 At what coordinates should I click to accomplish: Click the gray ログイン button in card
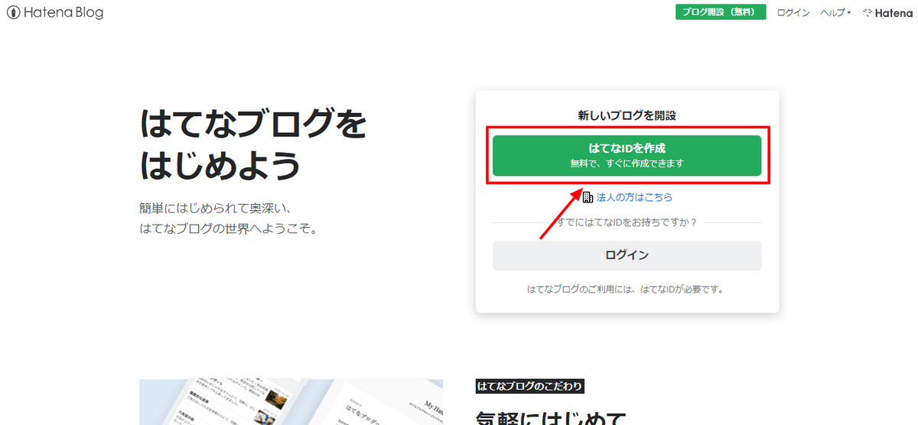(627, 255)
